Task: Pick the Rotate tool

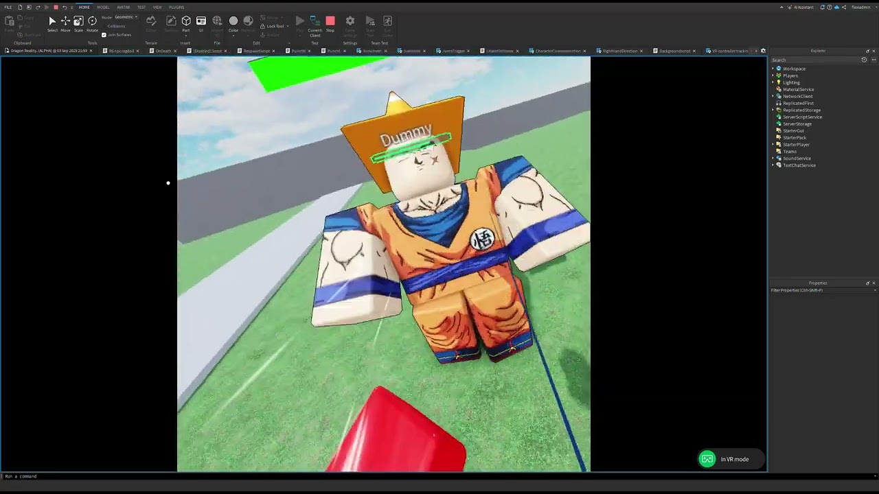Action: (92, 23)
